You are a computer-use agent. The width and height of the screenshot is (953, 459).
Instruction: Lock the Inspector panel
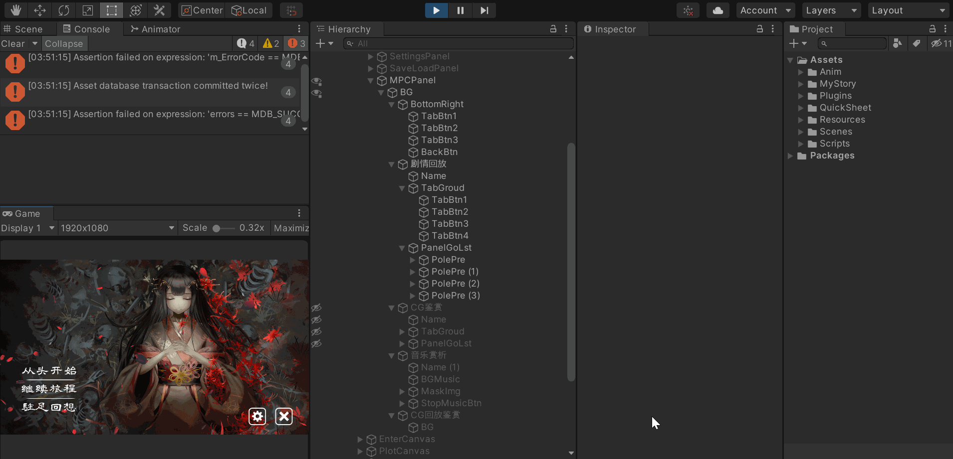(759, 29)
